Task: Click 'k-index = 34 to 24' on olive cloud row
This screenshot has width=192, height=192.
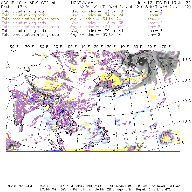Action: (102, 15)
